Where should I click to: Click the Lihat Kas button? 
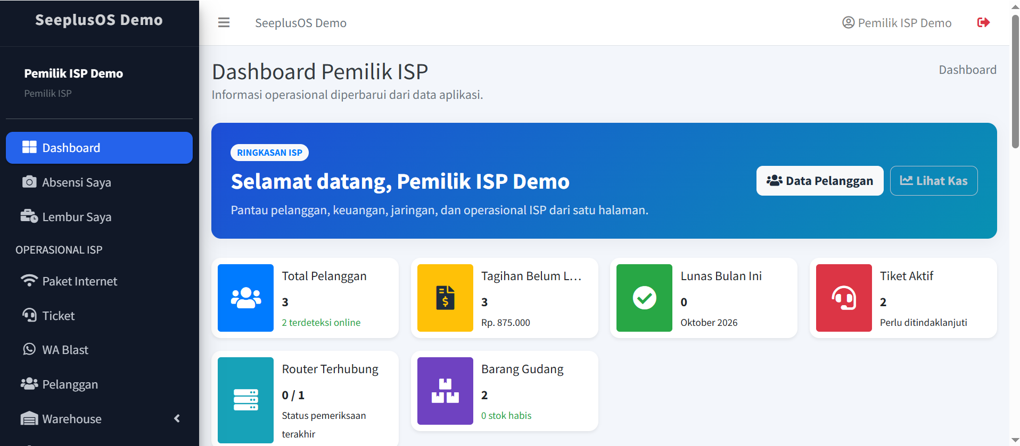pyautogui.click(x=934, y=181)
